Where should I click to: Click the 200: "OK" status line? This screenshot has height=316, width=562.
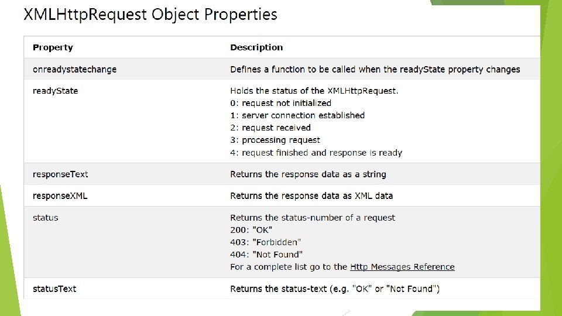(x=251, y=230)
